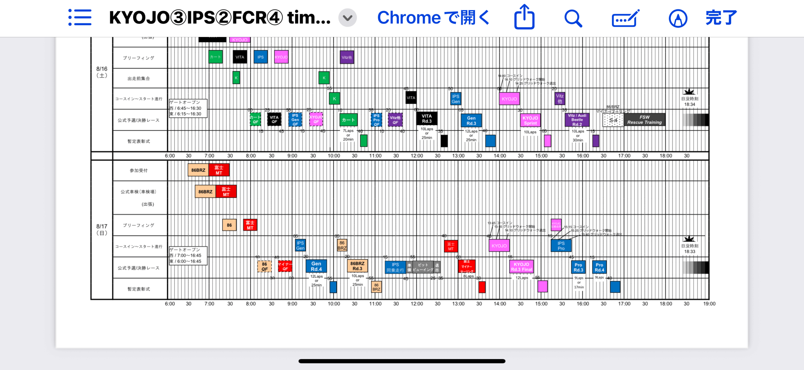This screenshot has height=370, width=804.
Task: Click the 'Pro Rd.4' race block
Action: pos(599,267)
